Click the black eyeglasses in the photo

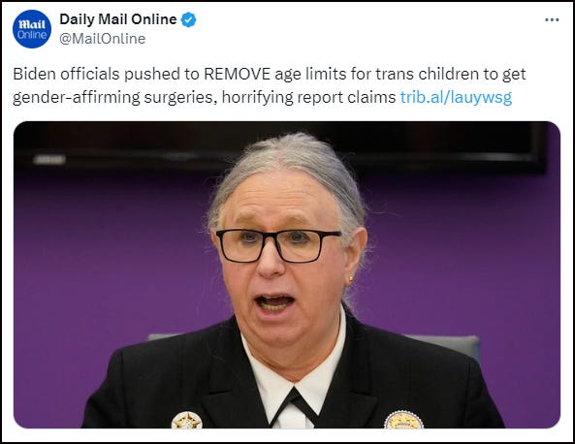click(x=278, y=245)
